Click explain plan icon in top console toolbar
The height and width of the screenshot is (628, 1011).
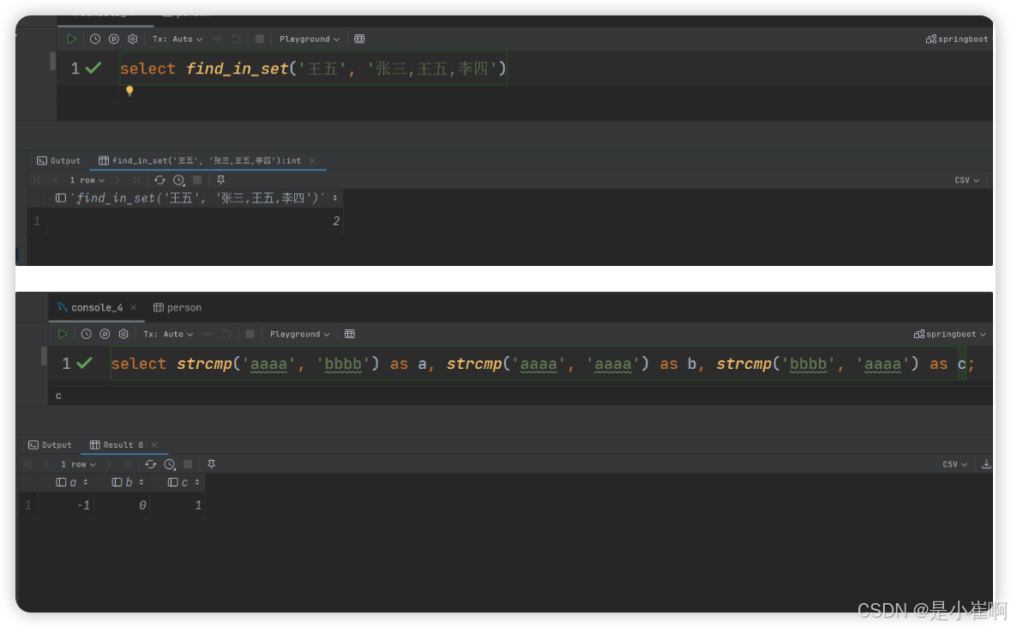[113, 39]
